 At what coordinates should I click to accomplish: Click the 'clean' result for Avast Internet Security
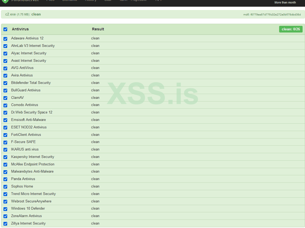point(95,61)
